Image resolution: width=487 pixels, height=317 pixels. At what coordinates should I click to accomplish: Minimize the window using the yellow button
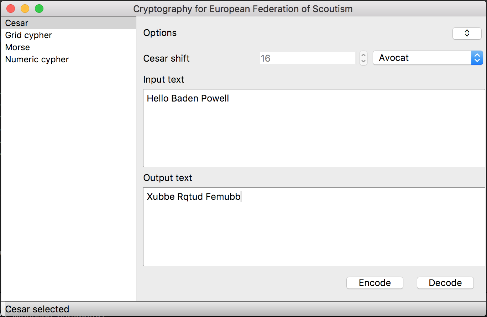click(25, 9)
